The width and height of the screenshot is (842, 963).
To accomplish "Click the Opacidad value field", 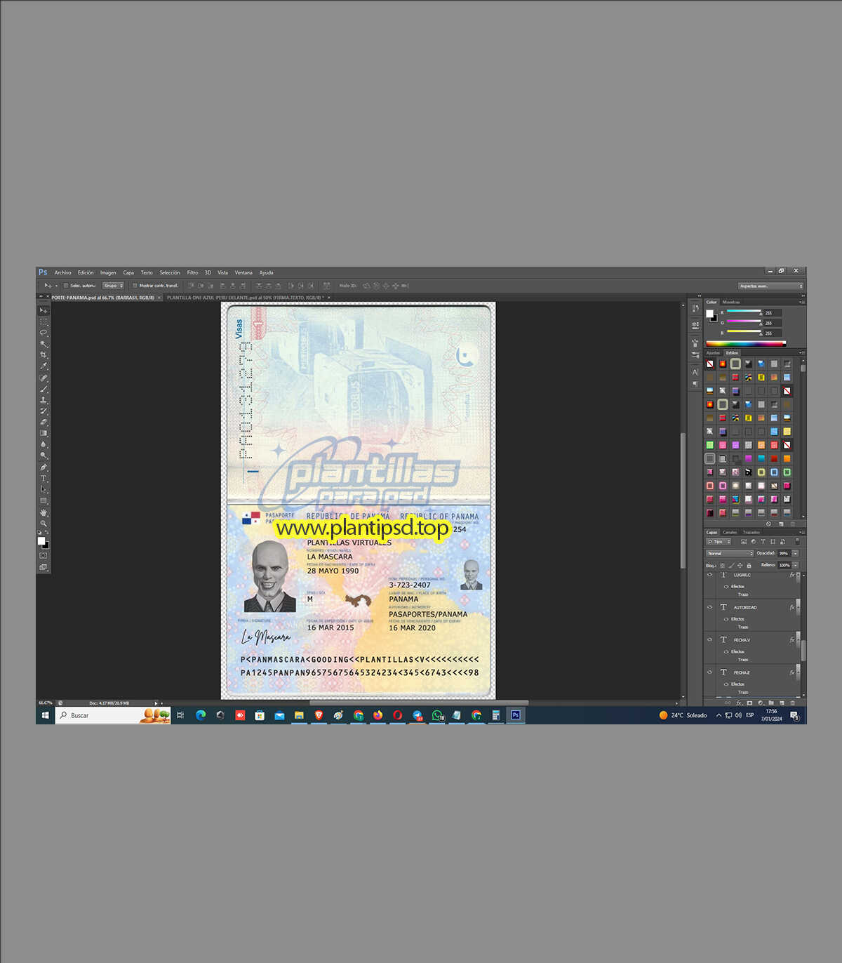I will pyautogui.click(x=783, y=553).
